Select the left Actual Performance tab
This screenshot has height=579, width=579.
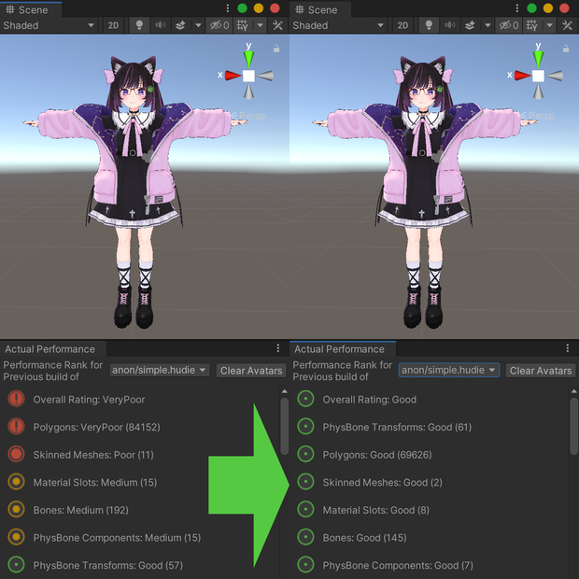click(49, 349)
